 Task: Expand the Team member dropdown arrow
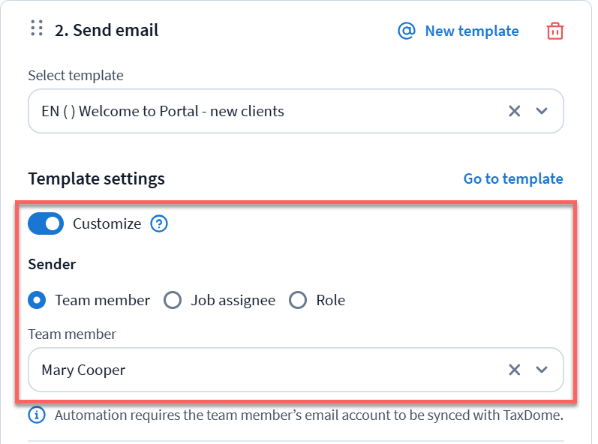coord(542,369)
